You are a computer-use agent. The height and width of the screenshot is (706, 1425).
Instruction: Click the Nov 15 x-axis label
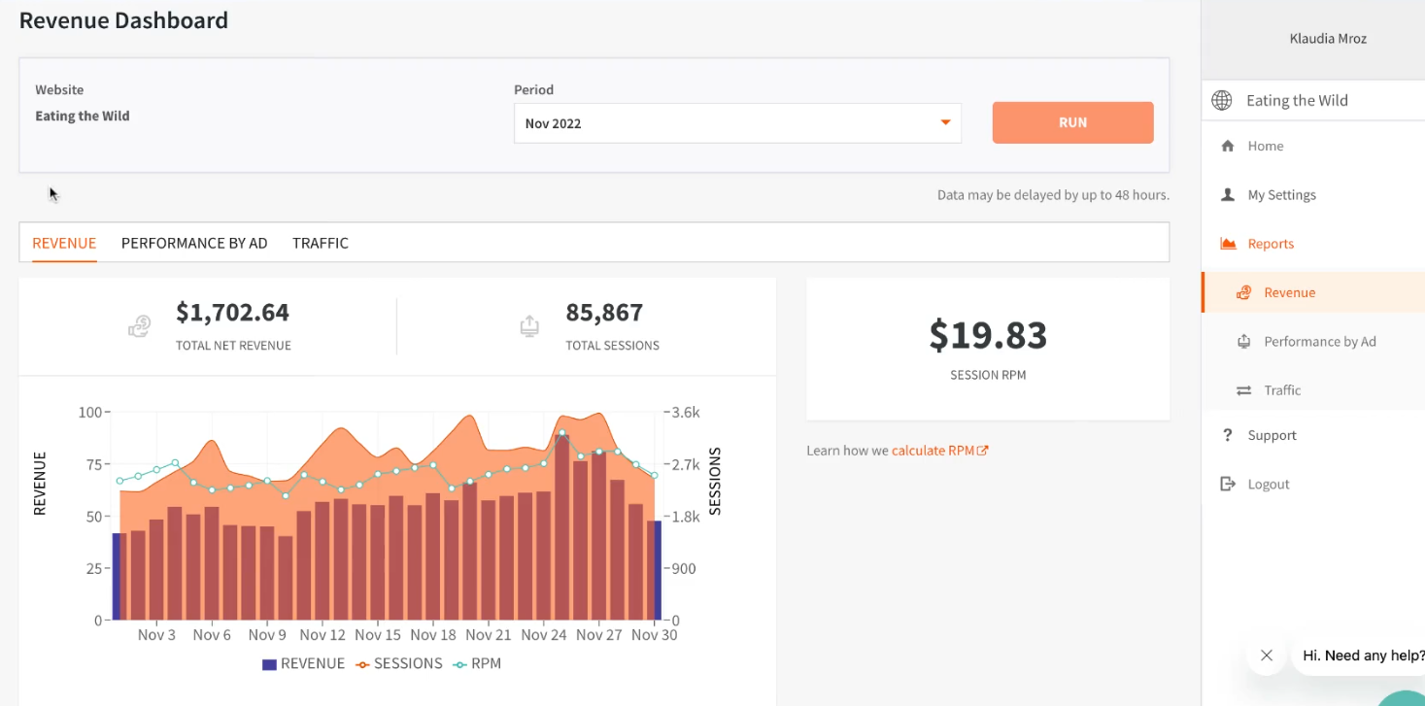(378, 635)
